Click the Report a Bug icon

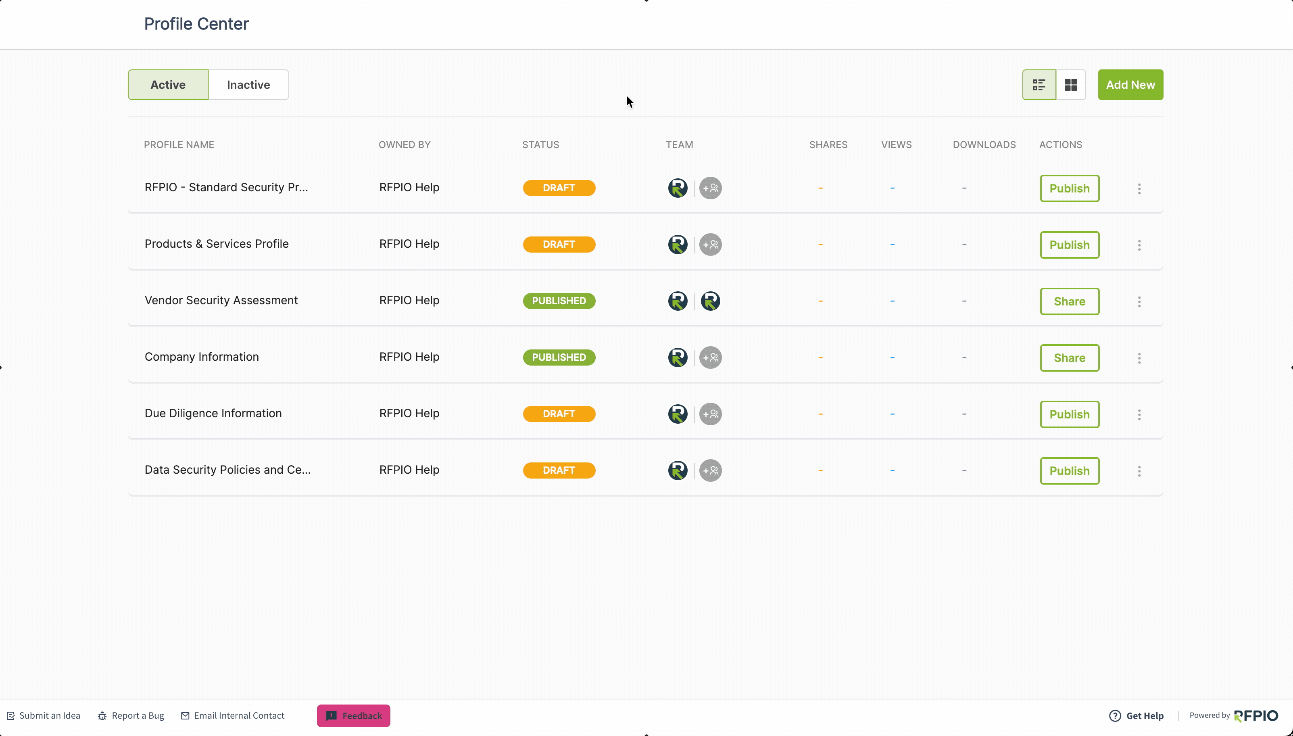point(102,716)
